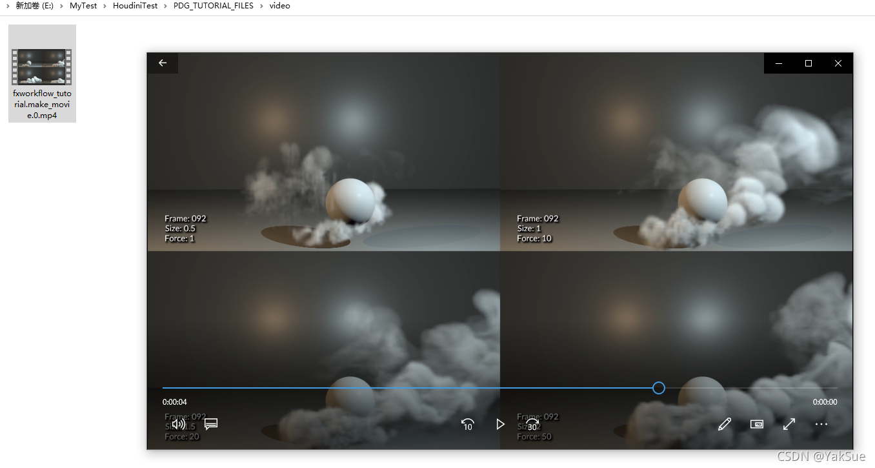Viewport: 875px width, 468px height.
Task: Open the subtitles and captions menu
Action: click(211, 424)
